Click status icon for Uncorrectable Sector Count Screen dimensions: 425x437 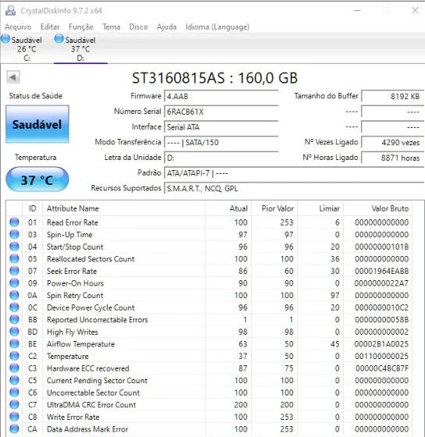pyautogui.click(x=14, y=392)
